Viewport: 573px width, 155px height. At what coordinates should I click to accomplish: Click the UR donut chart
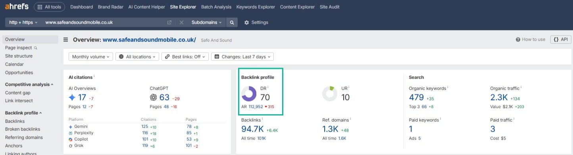[x=330, y=93]
